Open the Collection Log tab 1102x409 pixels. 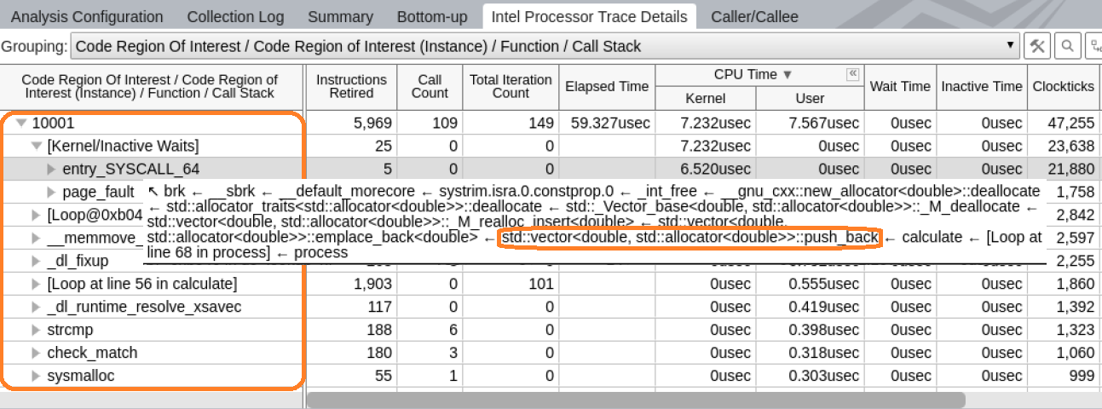[235, 17]
